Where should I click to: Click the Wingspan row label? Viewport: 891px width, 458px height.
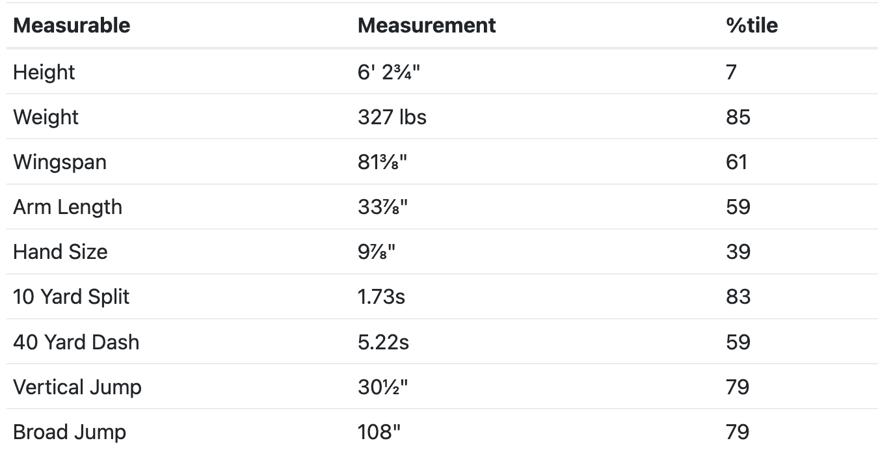pos(60,162)
